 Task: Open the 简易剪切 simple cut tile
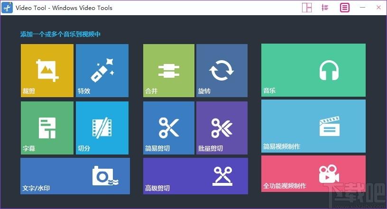coord(169,128)
